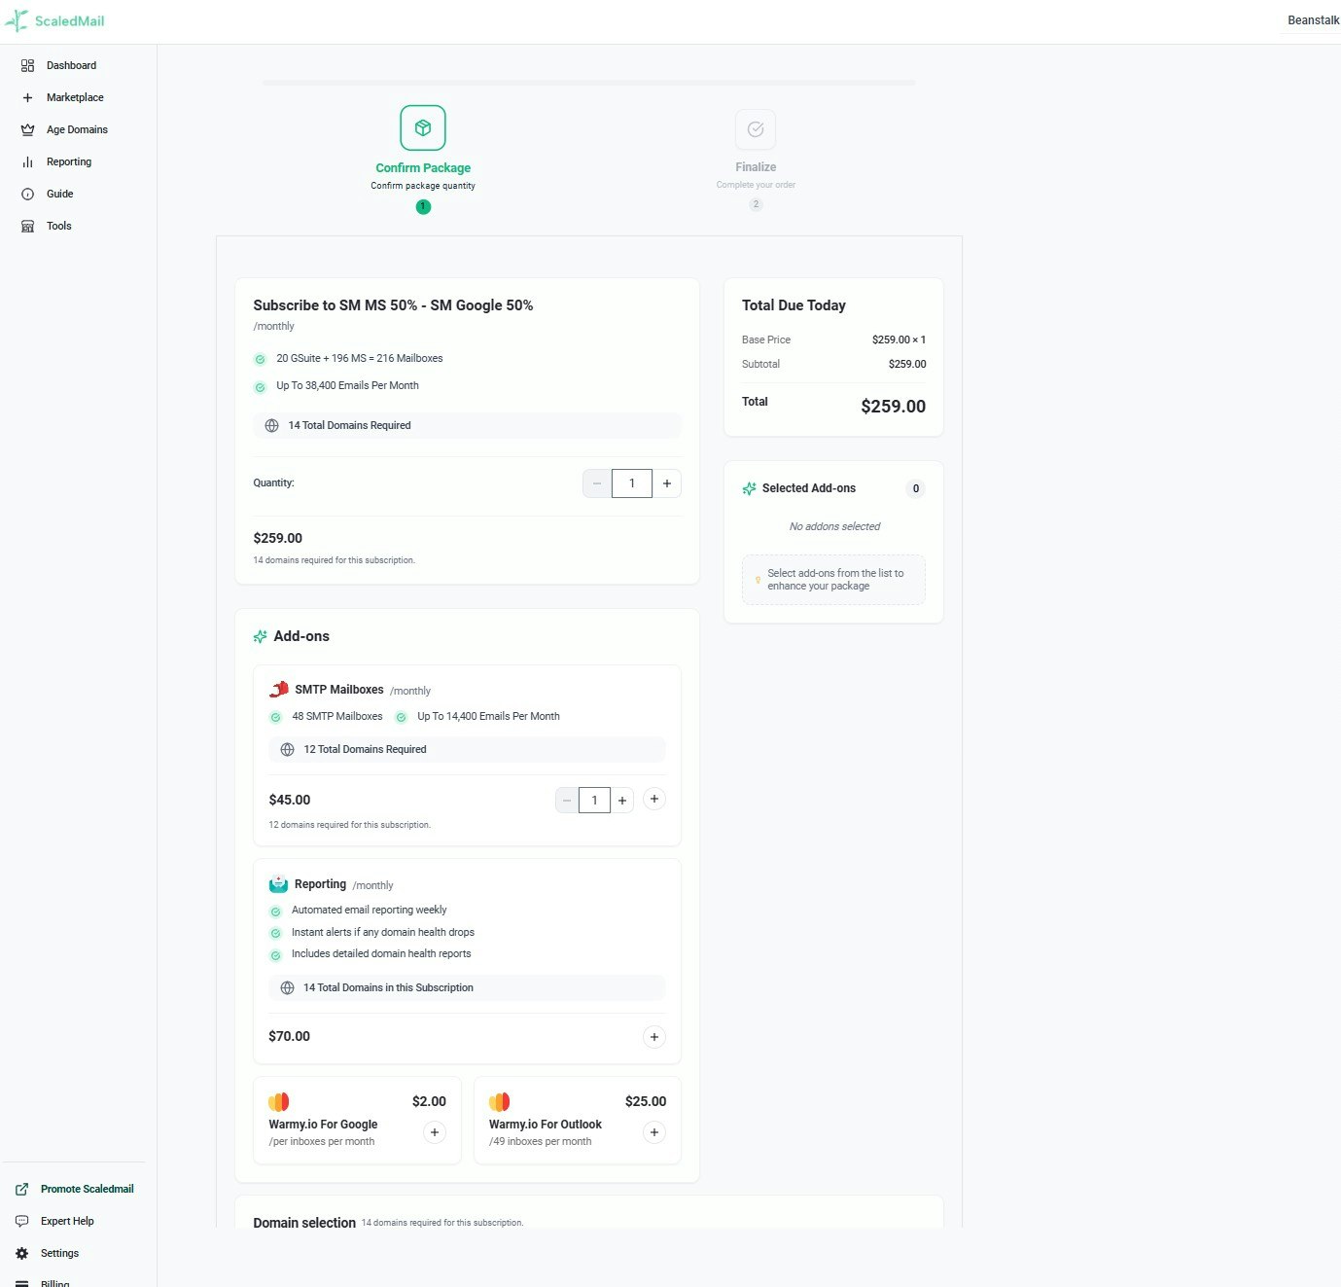
Task: Click checkmark beside 48 SMTP Mailboxes
Action: (275, 717)
